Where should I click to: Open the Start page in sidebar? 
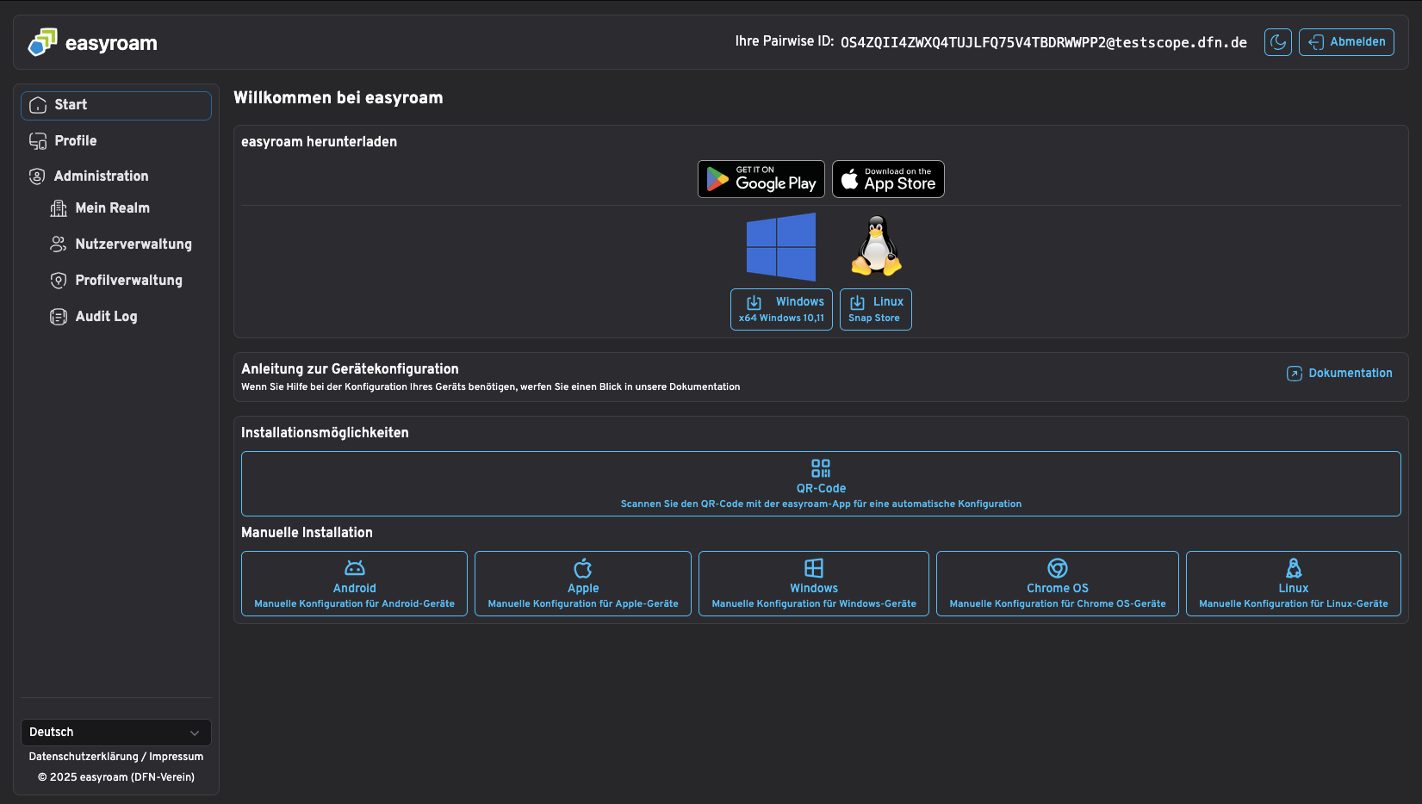(x=116, y=105)
